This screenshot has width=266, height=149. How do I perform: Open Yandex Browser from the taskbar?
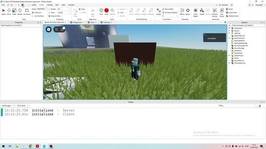[x=24, y=146]
